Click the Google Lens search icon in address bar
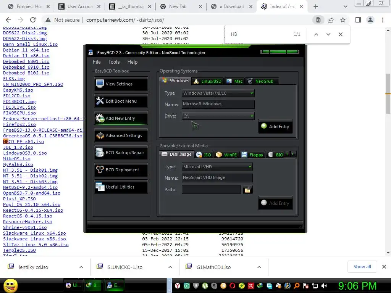The image size is (391, 293). 318,20
